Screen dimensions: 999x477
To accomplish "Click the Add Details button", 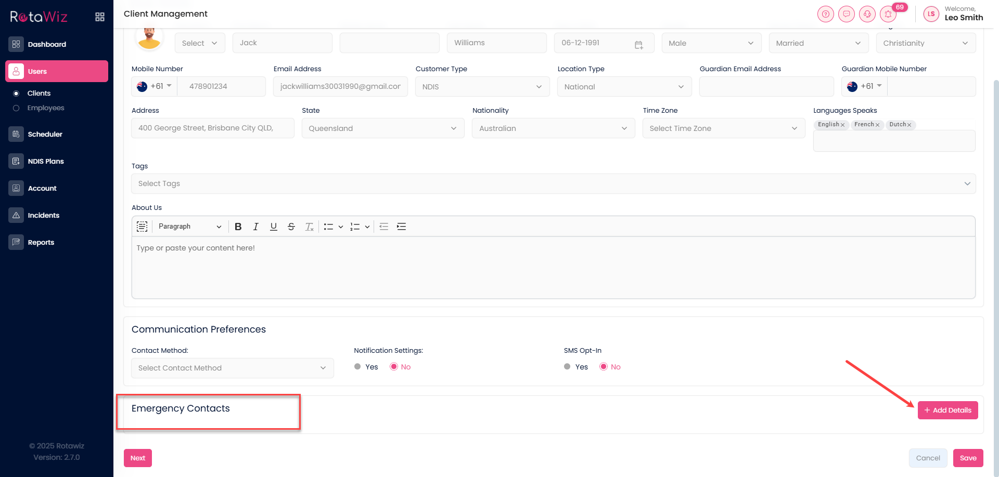I will coord(947,410).
